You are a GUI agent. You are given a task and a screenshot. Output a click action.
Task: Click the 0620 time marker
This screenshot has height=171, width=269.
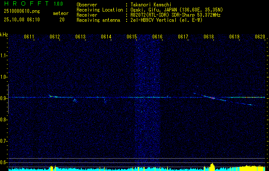(x=260, y=37)
